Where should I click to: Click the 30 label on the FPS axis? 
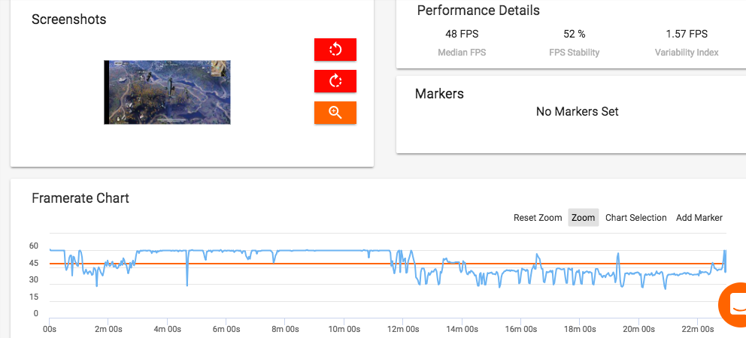[x=33, y=280]
